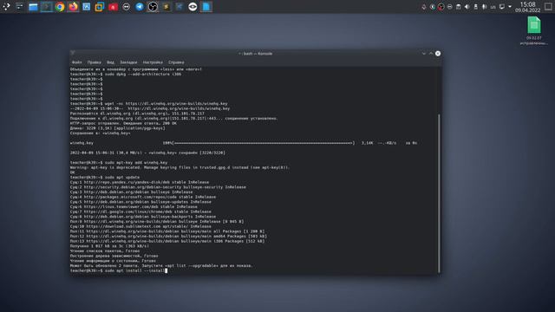Click the show desktop button
Screen dimensions: 555x312
tap(548, 7)
